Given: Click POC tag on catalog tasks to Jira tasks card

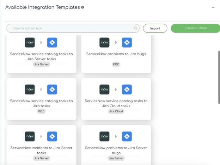Looking at the screenshot, I should [x=41, y=111].
